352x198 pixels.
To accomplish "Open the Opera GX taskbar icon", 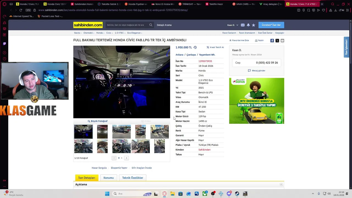I will (x=164, y=194).
